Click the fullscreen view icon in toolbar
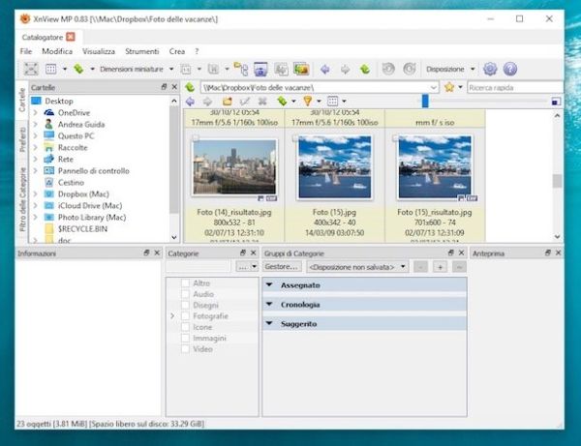Viewport: 581px width, 446px height. pos(30,70)
